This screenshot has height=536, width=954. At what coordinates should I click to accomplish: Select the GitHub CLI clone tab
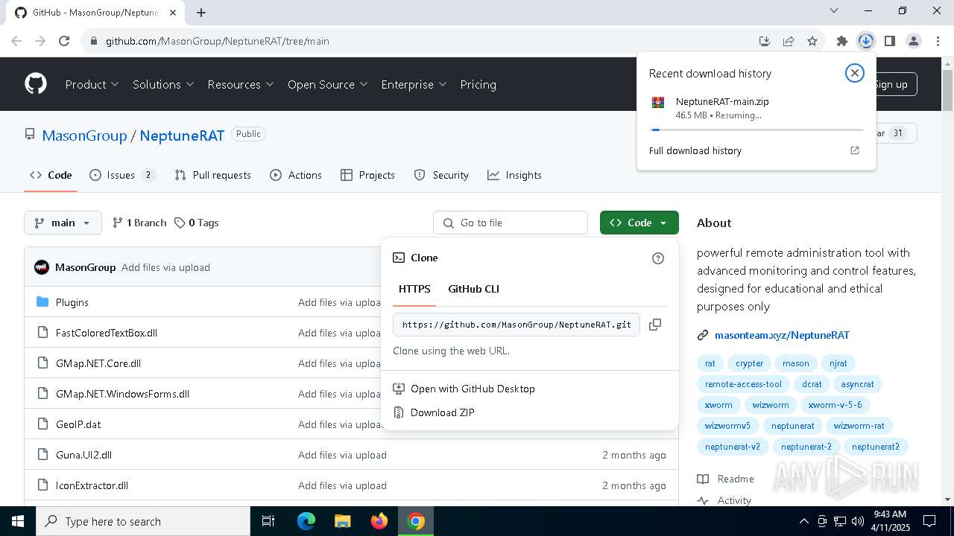473,289
